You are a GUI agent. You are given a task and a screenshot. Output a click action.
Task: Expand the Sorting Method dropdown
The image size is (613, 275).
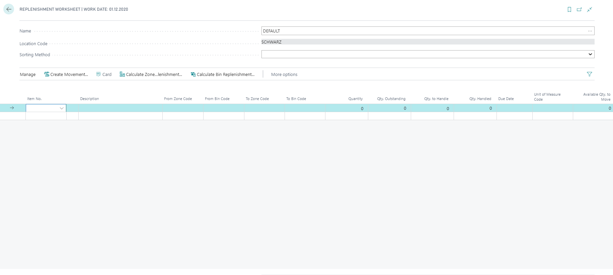(x=590, y=54)
